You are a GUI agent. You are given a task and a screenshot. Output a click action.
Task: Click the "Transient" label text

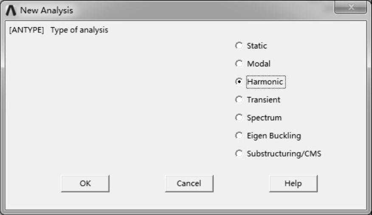pyautogui.click(x=263, y=100)
